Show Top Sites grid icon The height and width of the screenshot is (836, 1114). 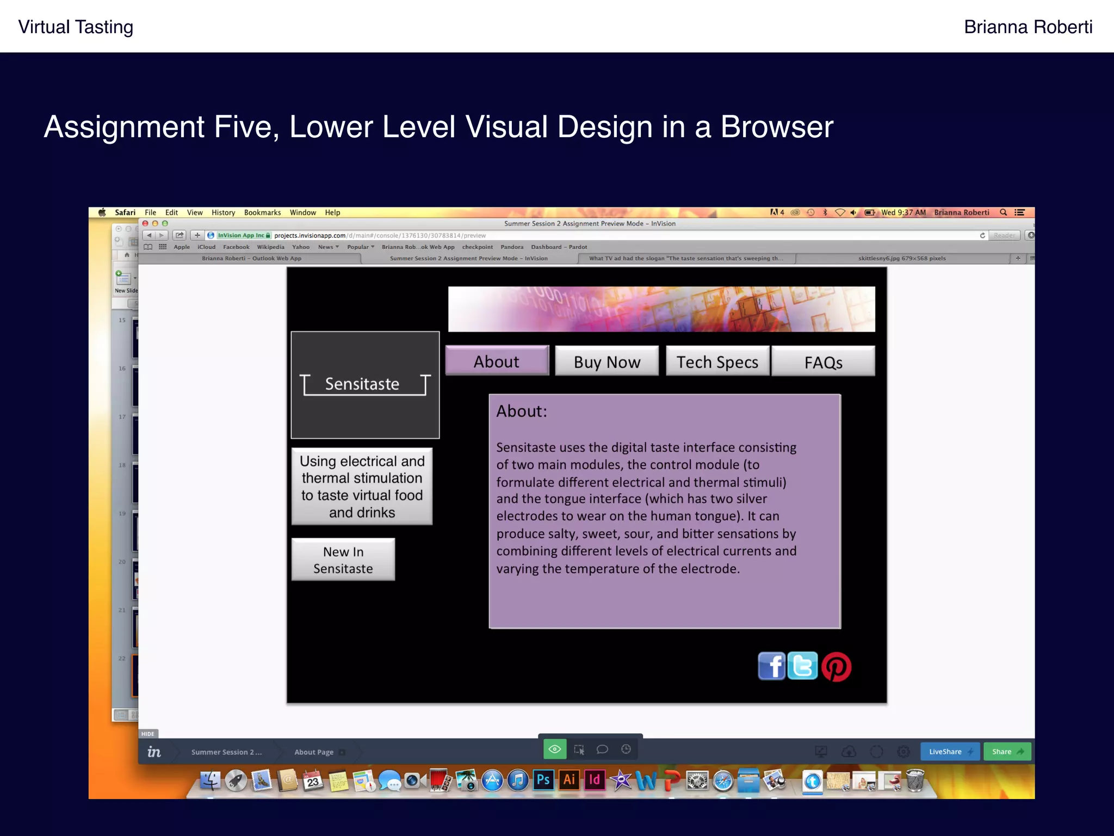[x=163, y=247]
